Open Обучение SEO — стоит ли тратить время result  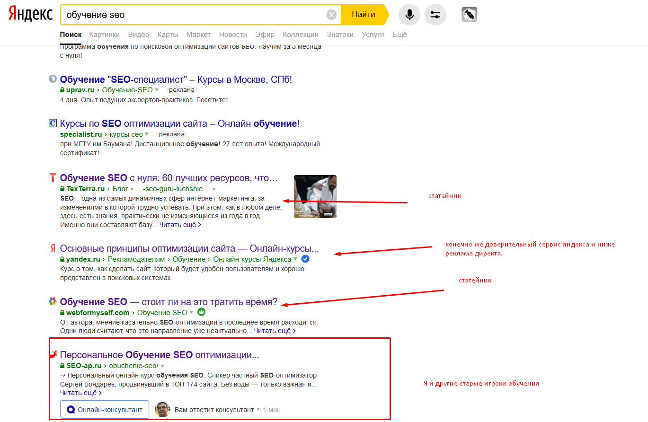(169, 302)
